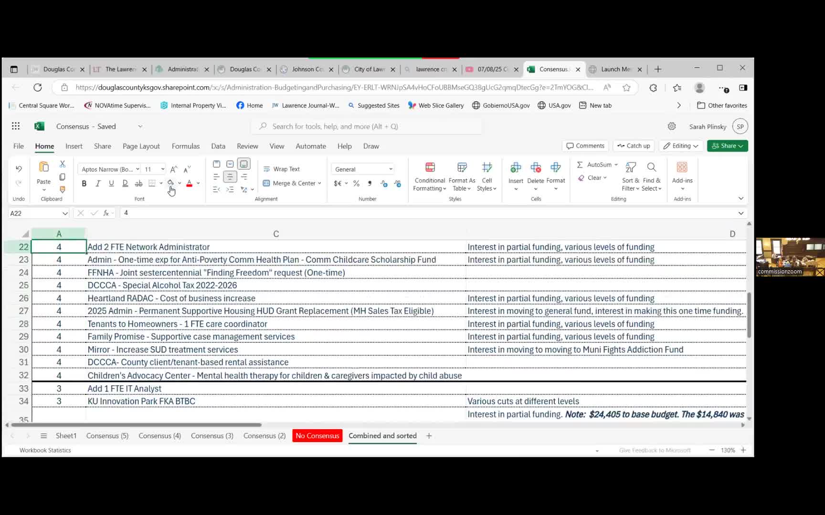Click the Format Painter icon

coord(62,190)
